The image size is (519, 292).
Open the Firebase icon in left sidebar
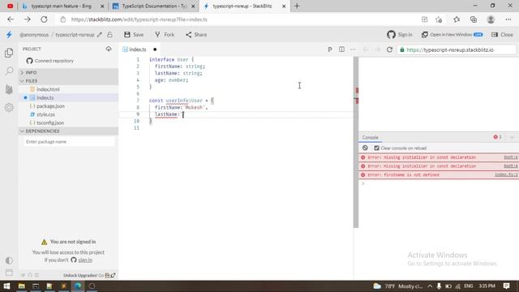coord(9,89)
